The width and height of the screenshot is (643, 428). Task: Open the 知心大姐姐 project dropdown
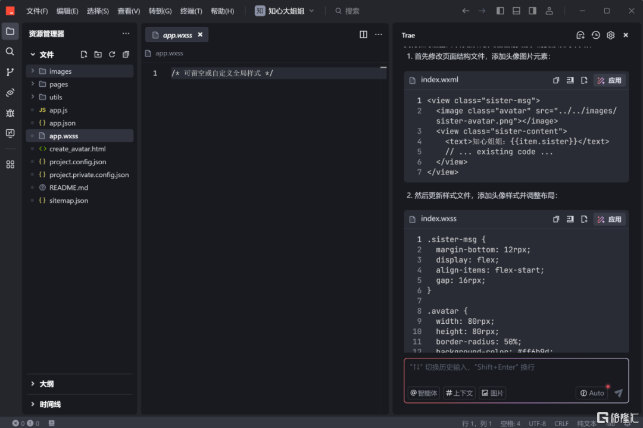point(285,11)
